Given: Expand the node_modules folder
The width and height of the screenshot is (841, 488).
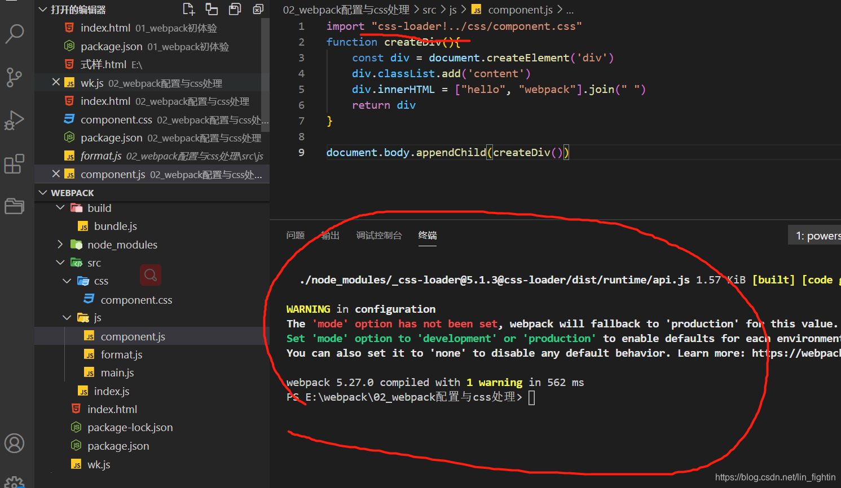Looking at the screenshot, I should 60,244.
